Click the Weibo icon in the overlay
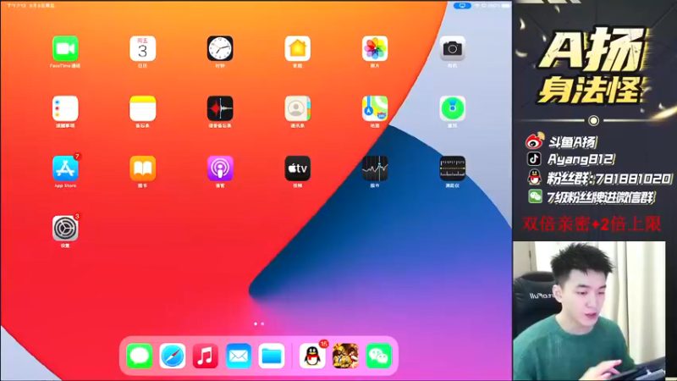This screenshot has height=381, width=677. pos(535,141)
